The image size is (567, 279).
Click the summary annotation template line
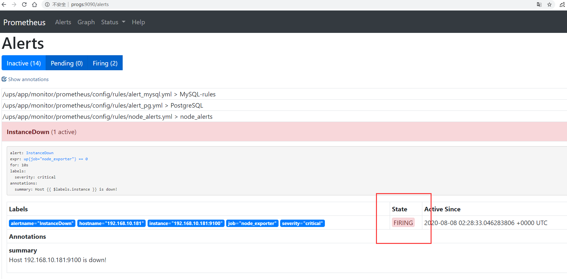point(66,189)
